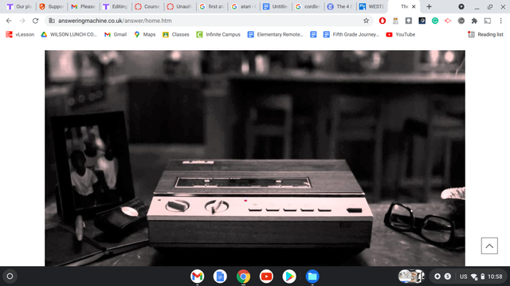Click the address bar URL field

(208, 21)
